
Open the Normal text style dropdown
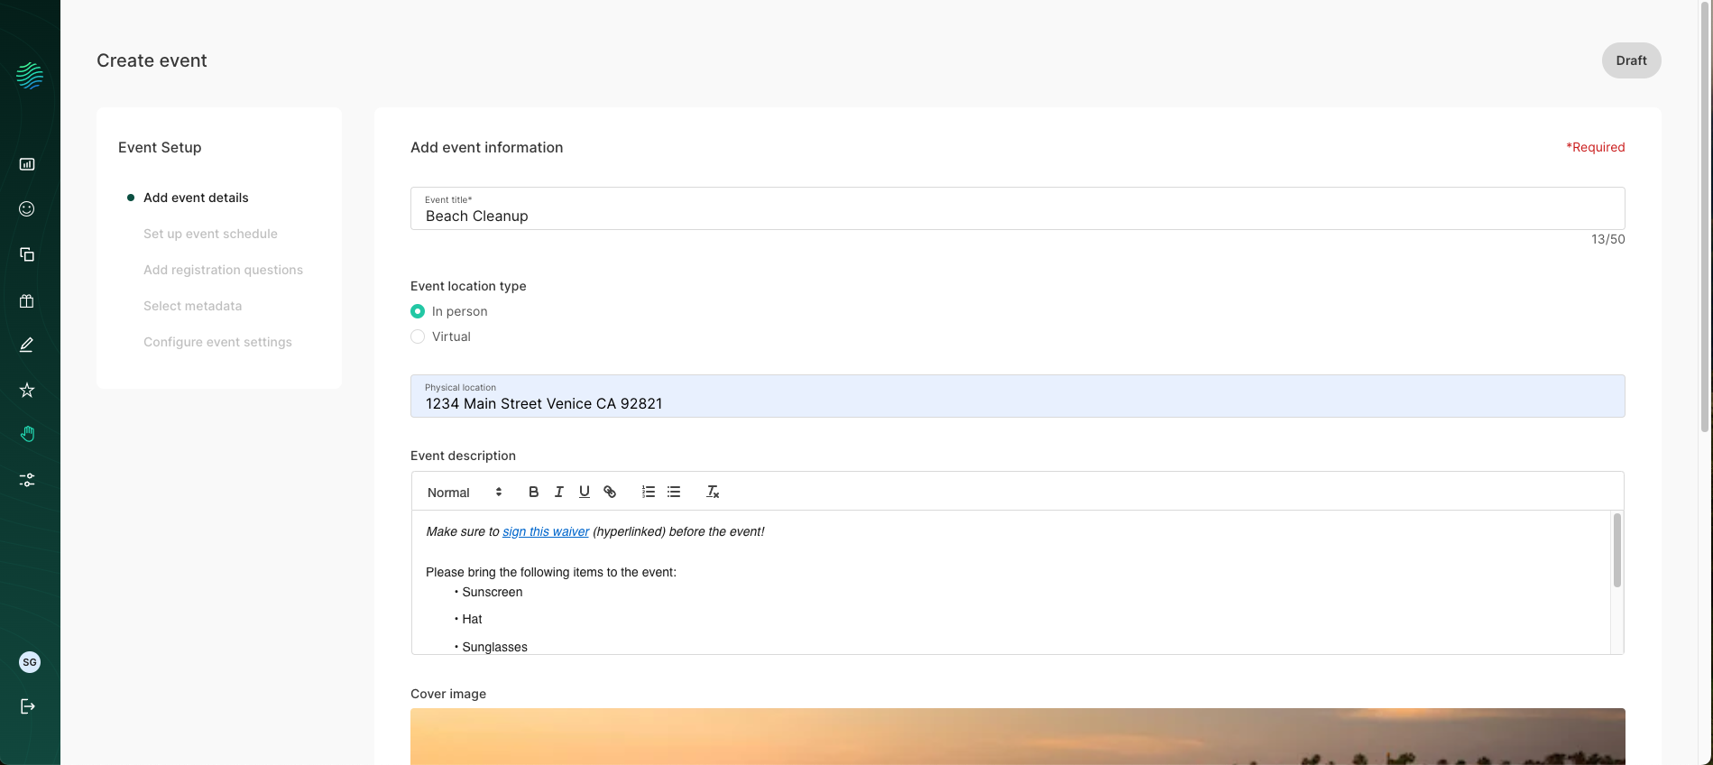click(x=465, y=493)
